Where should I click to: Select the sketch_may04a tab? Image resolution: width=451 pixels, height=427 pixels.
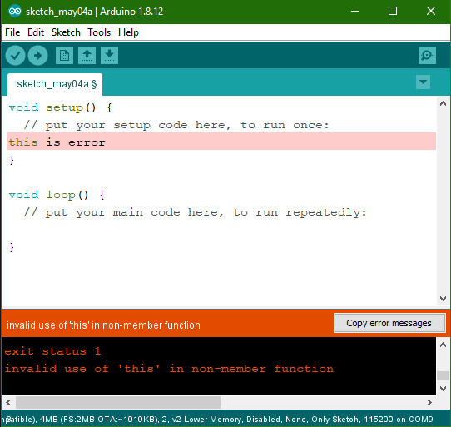[x=55, y=84]
